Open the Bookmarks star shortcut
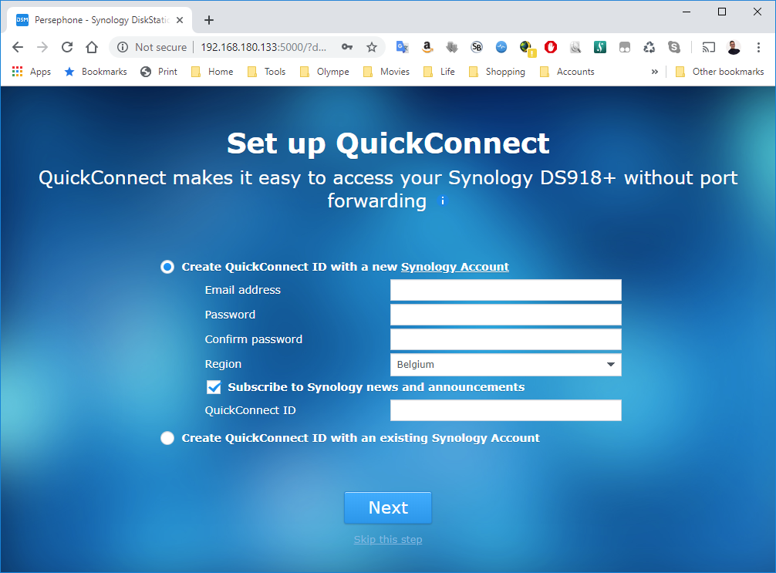The image size is (776, 573). [x=96, y=72]
